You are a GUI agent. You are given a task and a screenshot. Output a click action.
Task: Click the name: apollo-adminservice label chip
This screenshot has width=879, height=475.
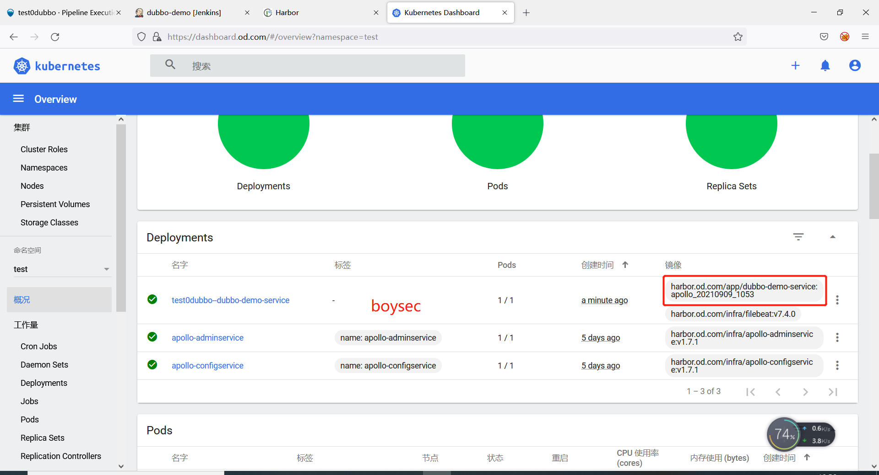click(388, 338)
